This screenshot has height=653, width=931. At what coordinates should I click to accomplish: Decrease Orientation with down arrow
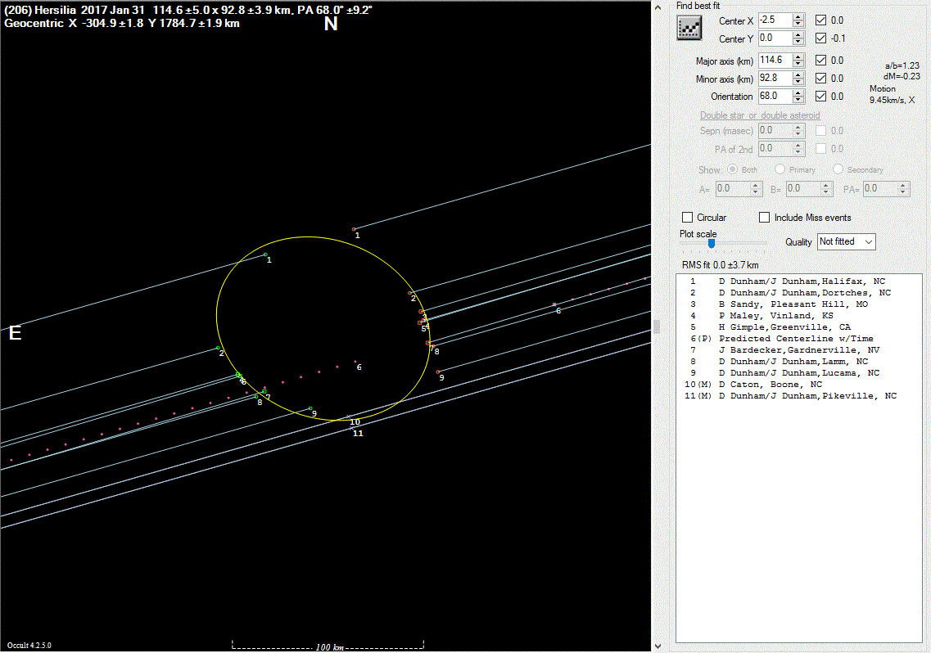(798, 100)
